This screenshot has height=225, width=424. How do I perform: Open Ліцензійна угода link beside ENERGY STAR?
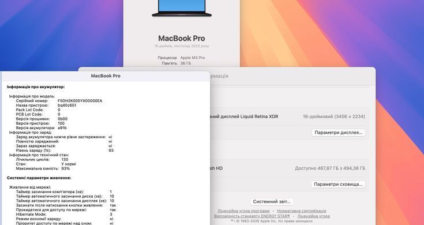[313, 216]
